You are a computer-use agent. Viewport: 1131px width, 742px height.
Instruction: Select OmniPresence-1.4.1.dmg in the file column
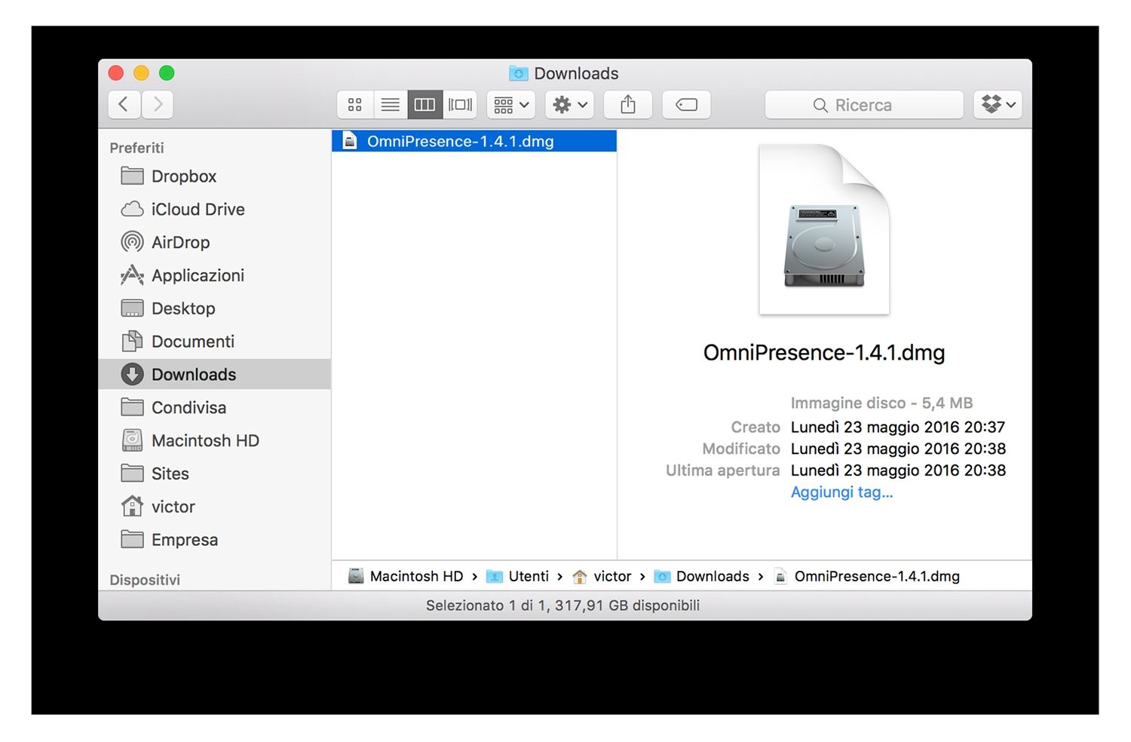click(x=474, y=141)
